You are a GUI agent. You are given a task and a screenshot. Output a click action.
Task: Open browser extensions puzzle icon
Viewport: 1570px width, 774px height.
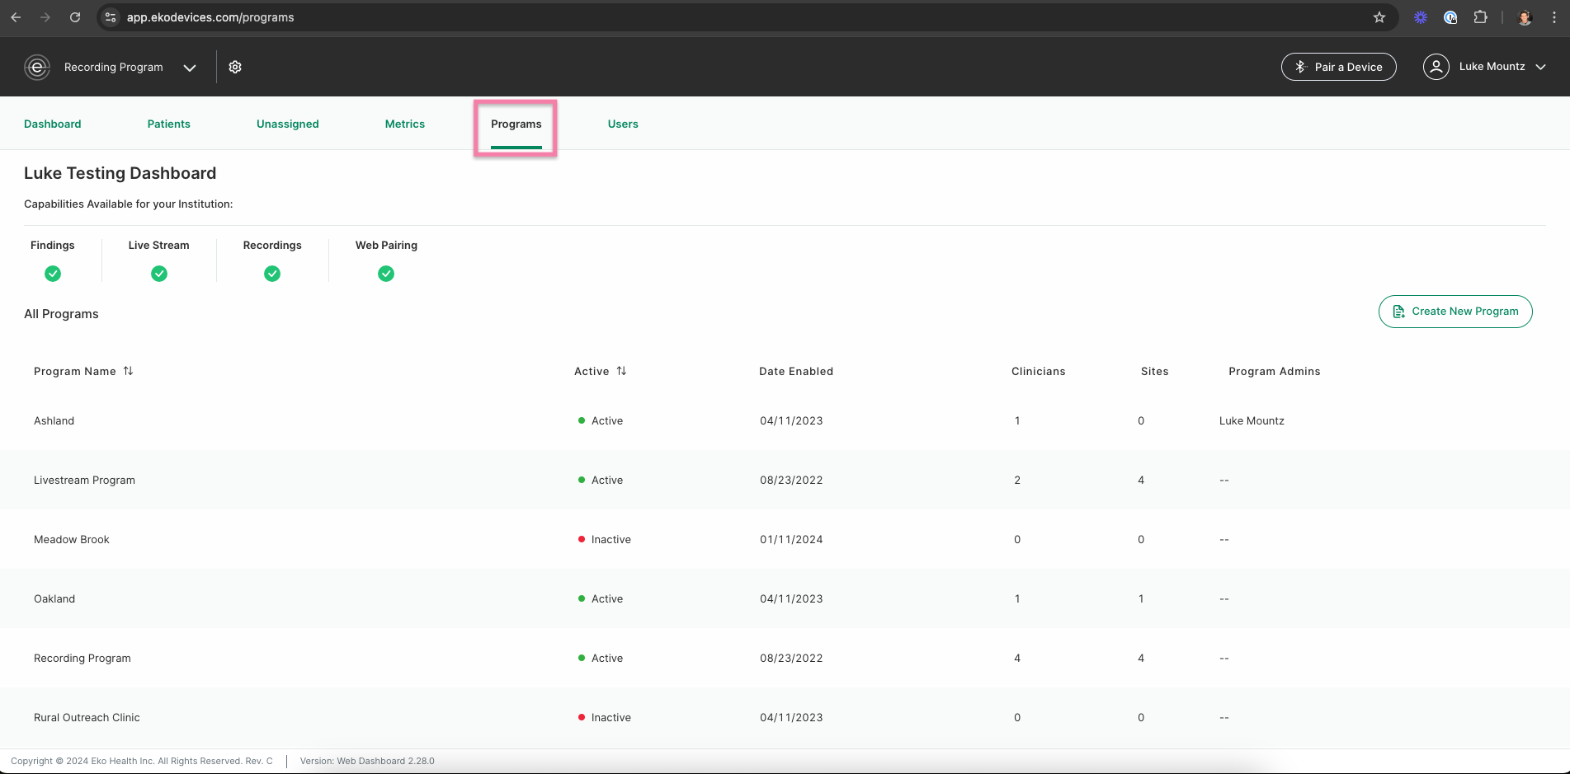[1481, 17]
